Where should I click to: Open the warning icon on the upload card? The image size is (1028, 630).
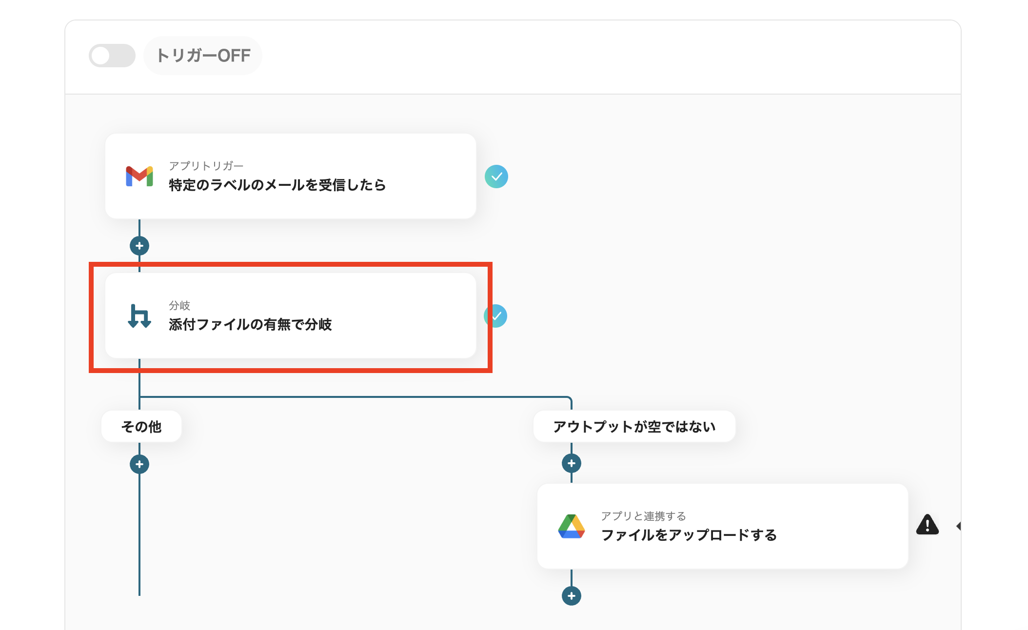[x=927, y=526]
